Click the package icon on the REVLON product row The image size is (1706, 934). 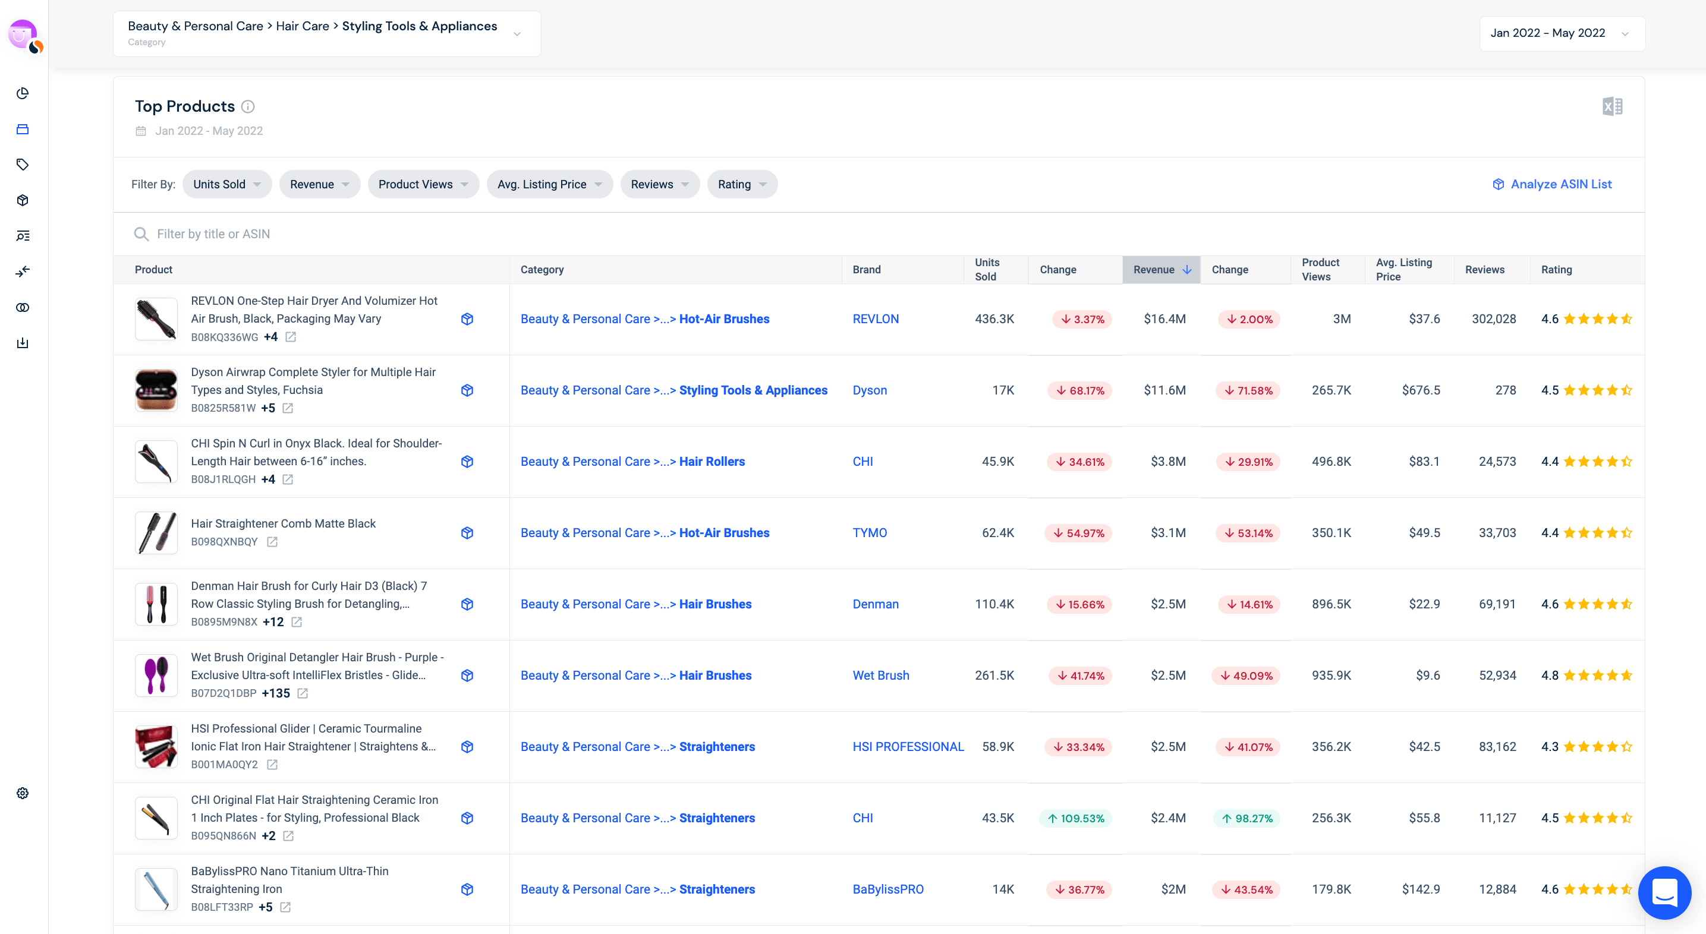(468, 318)
